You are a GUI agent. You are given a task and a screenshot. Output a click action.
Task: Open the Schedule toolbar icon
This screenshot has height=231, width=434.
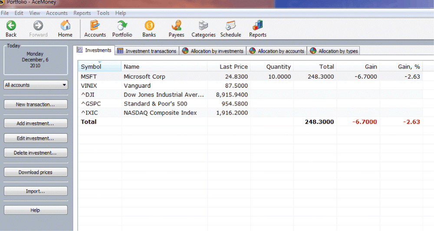tap(230, 26)
